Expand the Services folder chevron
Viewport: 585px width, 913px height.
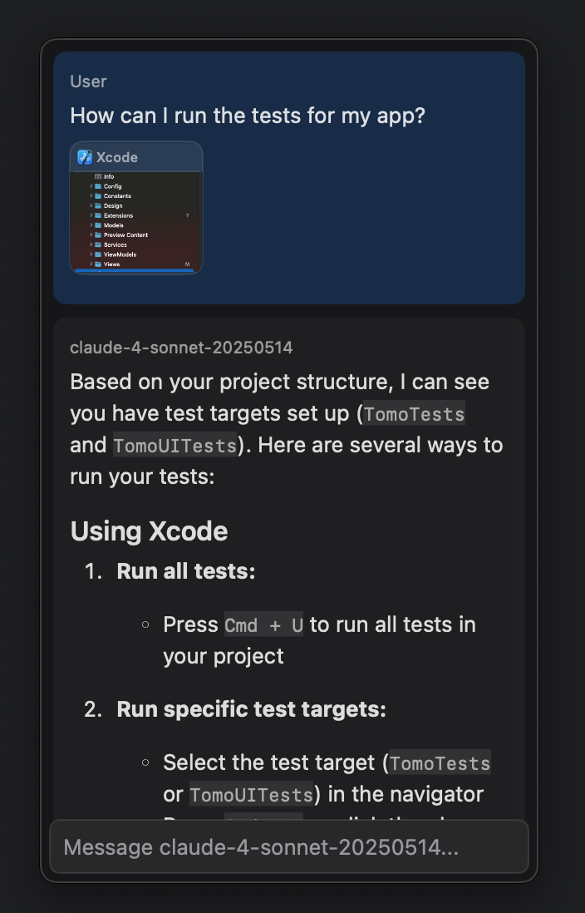[x=91, y=244]
